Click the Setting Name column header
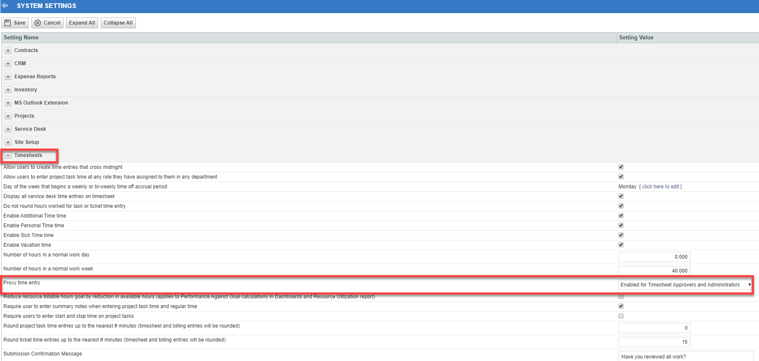The height and width of the screenshot is (361, 759). tap(21, 38)
